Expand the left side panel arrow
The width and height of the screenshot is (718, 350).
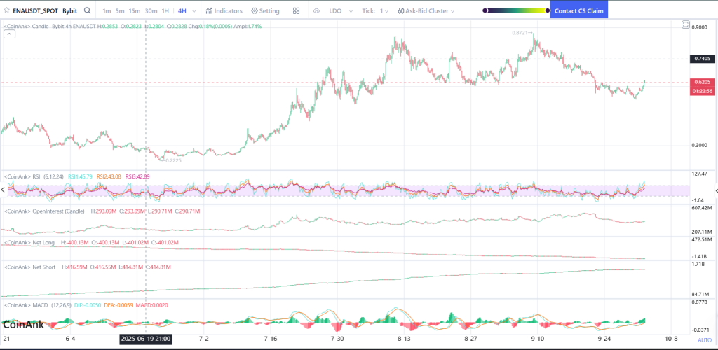click(2, 190)
